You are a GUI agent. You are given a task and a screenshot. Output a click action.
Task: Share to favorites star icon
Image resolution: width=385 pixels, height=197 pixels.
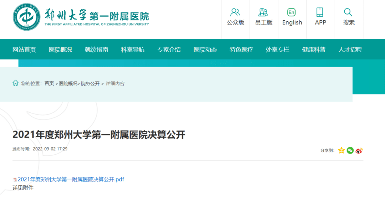pos(341,150)
